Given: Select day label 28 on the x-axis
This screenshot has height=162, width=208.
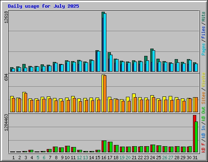Looking at the screenshot, I should [177, 158].
